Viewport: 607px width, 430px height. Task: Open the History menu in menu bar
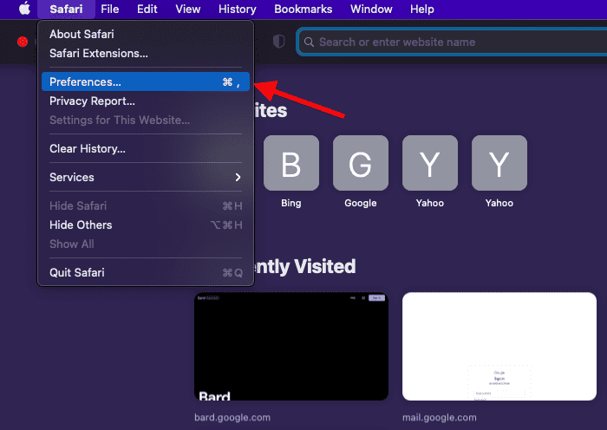[x=236, y=10]
